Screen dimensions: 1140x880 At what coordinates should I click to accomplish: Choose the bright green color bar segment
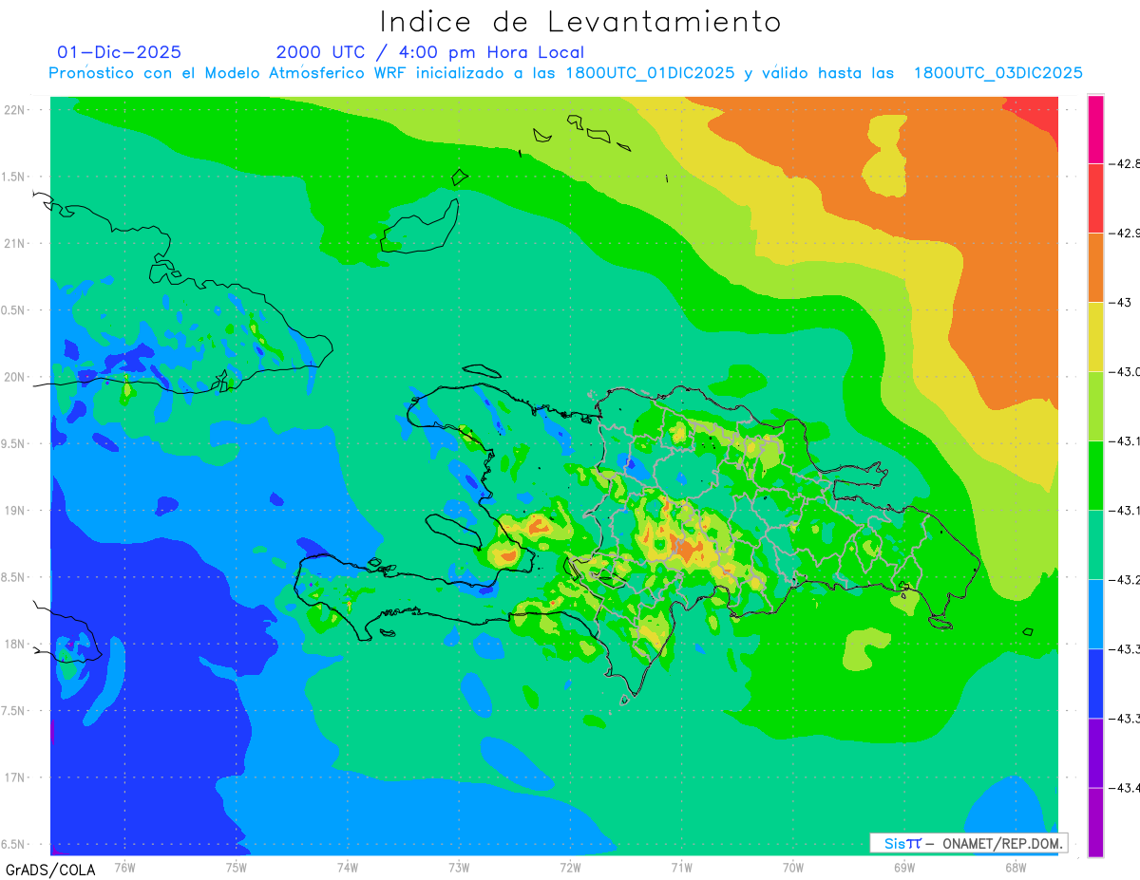tap(1095, 476)
